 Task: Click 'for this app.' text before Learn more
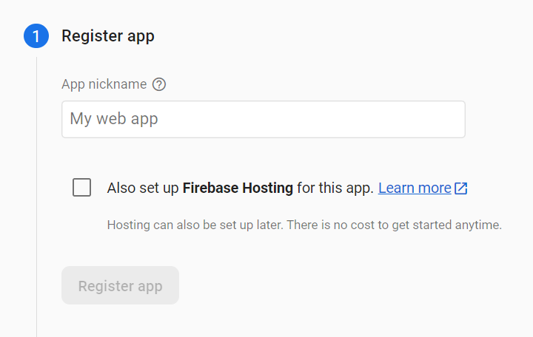(x=335, y=188)
